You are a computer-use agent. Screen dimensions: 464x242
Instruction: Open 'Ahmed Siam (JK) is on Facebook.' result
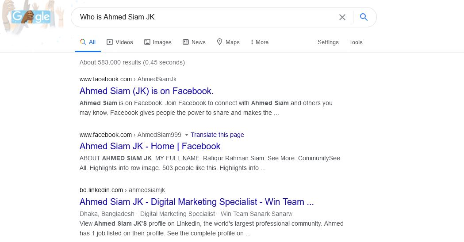pos(146,91)
